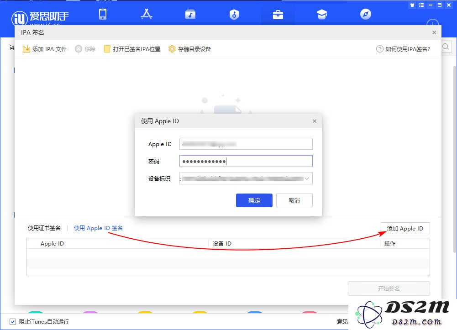This screenshot has height=330, width=457.
Task: Click the storage directory settings label
Action: coord(194,49)
